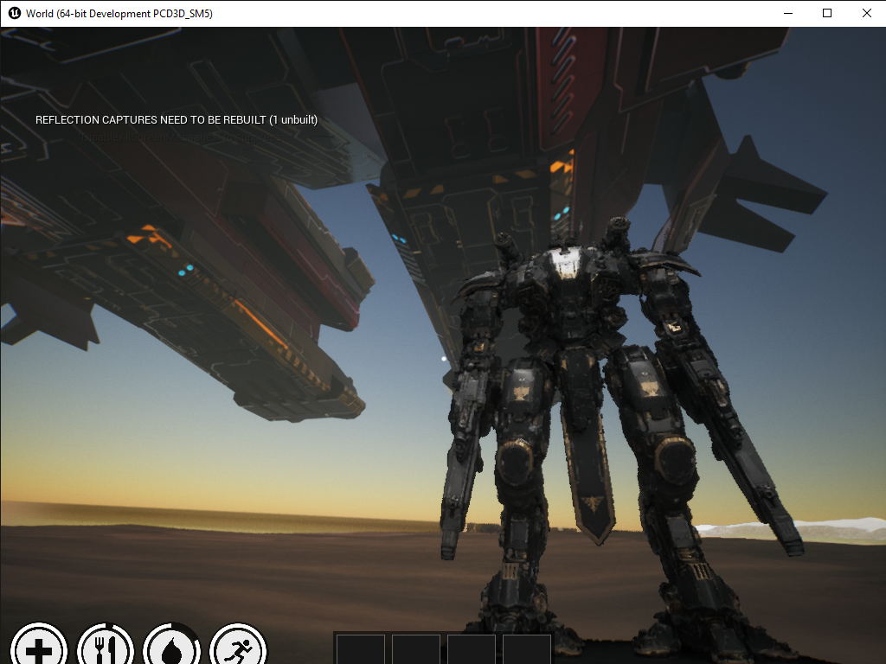This screenshot has height=664, width=886.
Task: Select the second hotbar inventory slot
Action: coord(416,649)
